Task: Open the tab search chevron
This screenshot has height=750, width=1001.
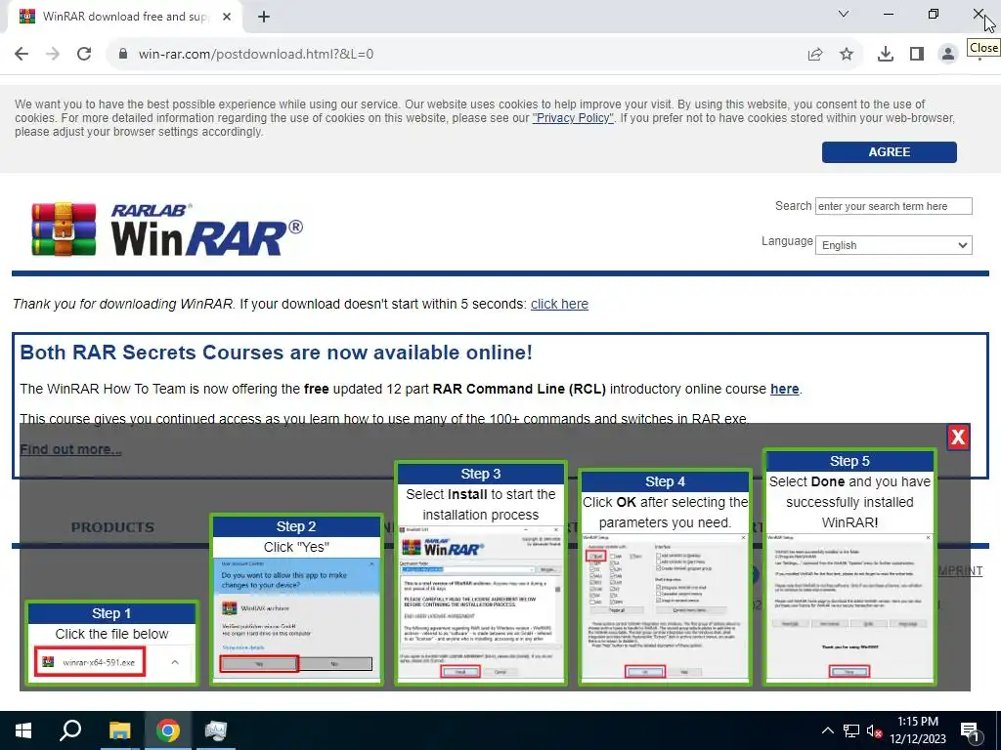Action: tap(844, 14)
